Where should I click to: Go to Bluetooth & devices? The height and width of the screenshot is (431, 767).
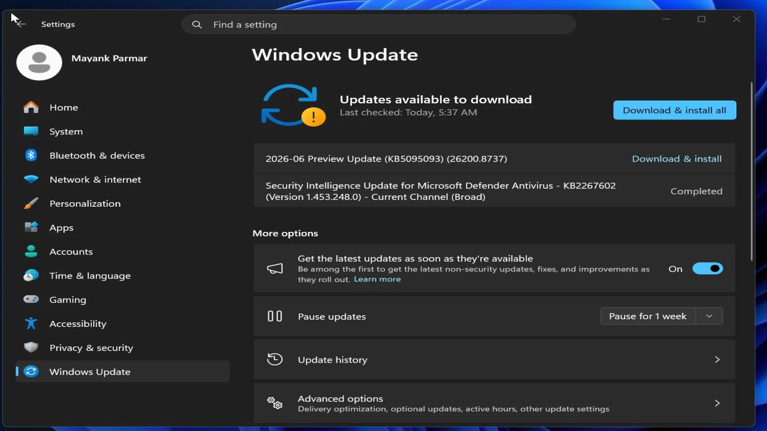[x=122, y=155]
